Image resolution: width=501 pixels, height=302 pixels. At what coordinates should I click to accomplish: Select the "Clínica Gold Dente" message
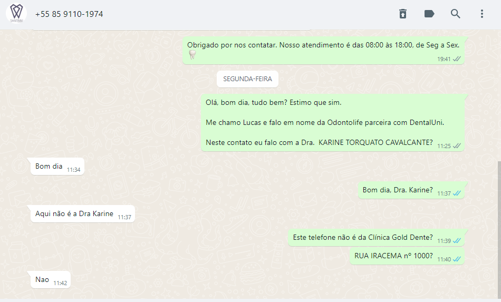coord(376,238)
